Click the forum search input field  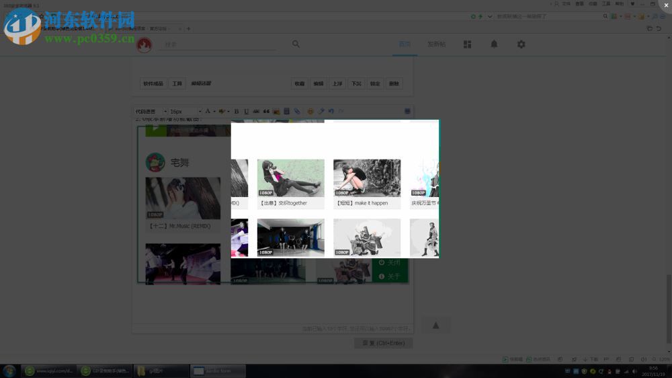pos(217,44)
